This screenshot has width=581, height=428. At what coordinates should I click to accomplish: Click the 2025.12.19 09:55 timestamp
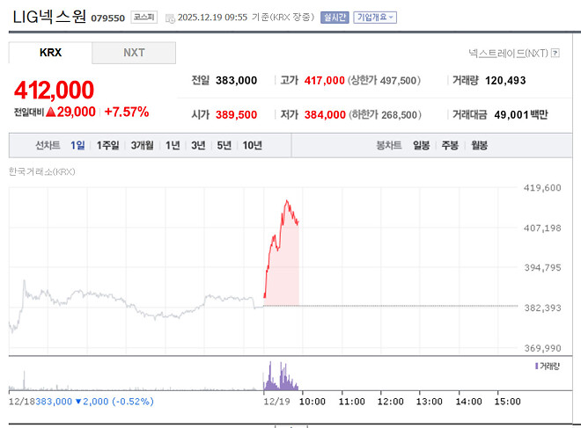(x=212, y=18)
